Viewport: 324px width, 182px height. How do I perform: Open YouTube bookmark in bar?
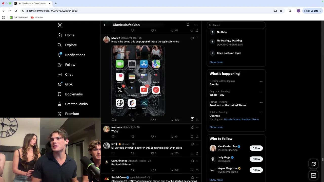coord(37,17)
